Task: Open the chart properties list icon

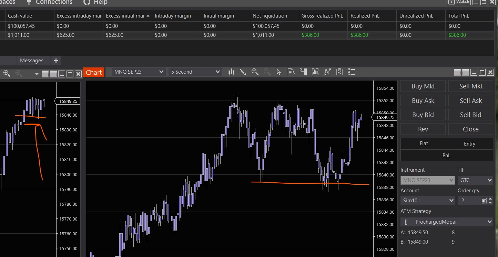Action: pos(351,72)
